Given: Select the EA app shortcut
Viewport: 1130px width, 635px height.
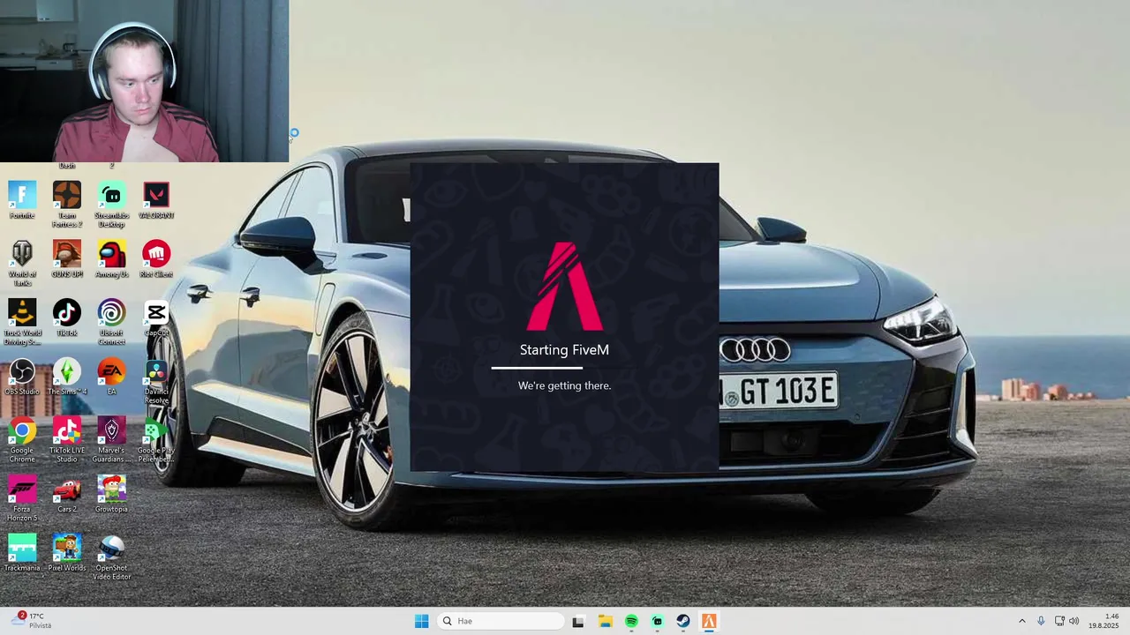Looking at the screenshot, I should (x=111, y=377).
